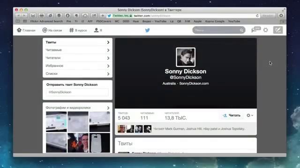Open the Apple bookmark
300x168 pixels.
coord(197,21)
